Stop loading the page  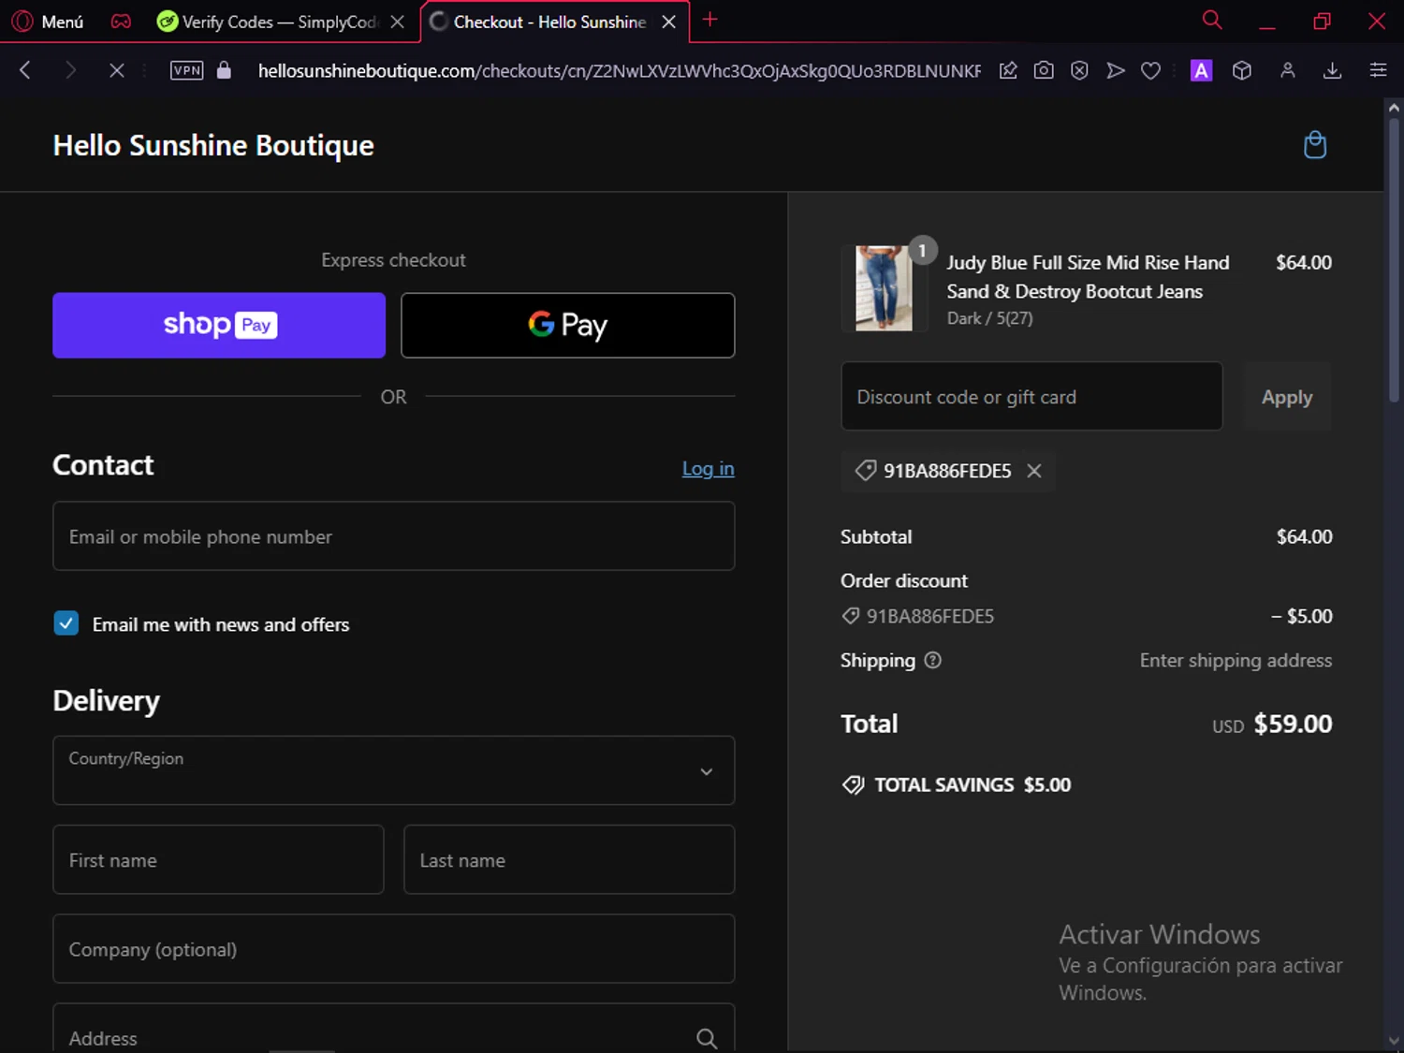[116, 70]
